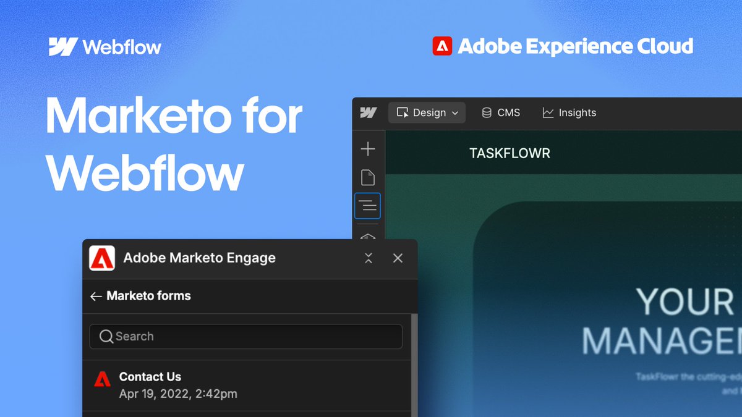Screen dimensions: 742x417
Task: Click the Adobe Experience Cloud logo icon
Action: [x=442, y=46]
